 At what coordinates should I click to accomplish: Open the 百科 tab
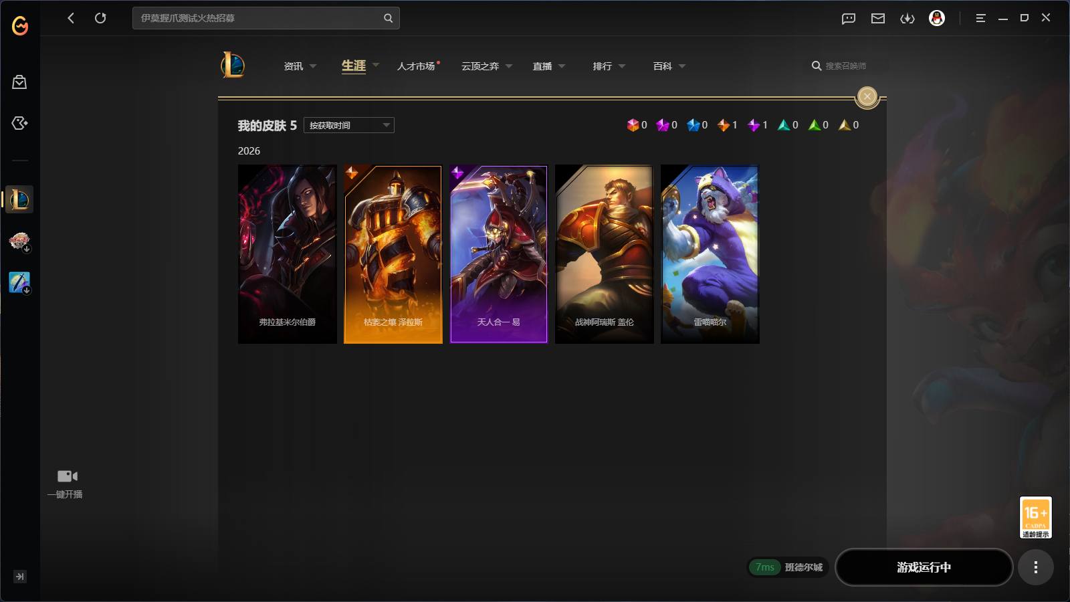tap(663, 66)
